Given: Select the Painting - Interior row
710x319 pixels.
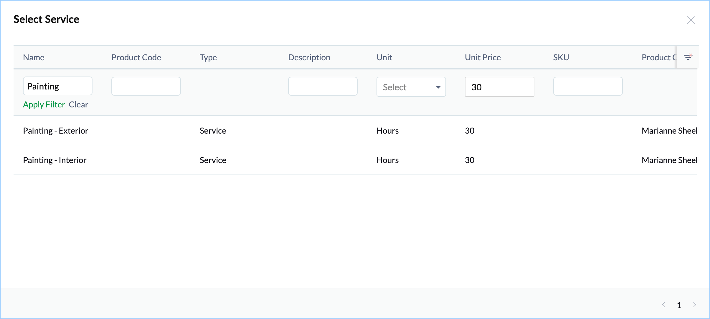Looking at the screenshot, I should pos(355,160).
